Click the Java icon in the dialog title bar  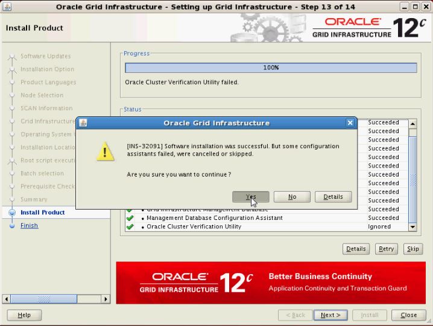[83, 123]
